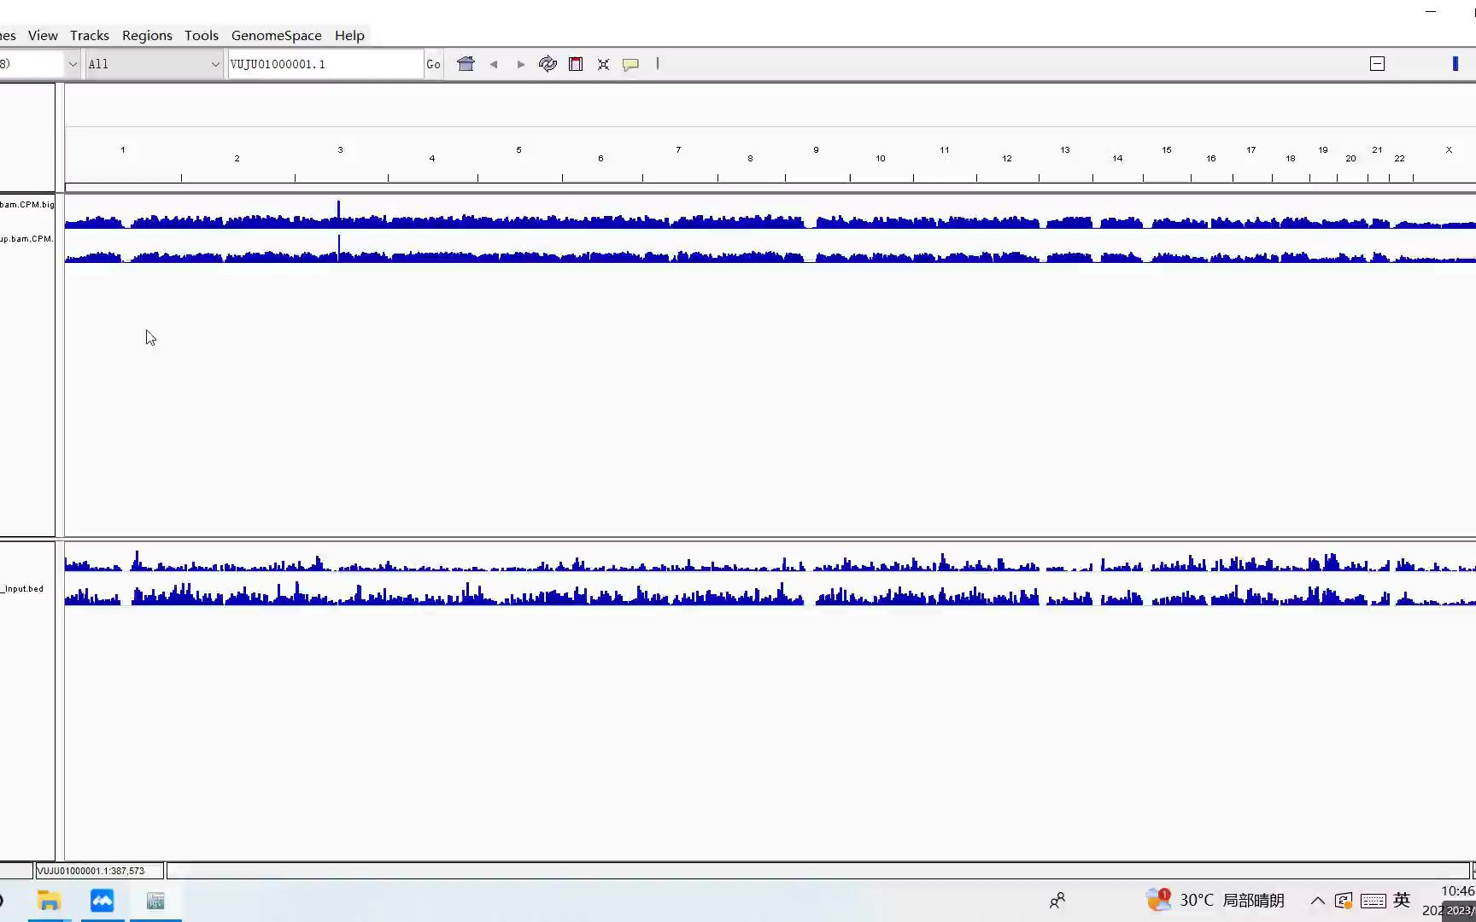Open the Regions menu

pyautogui.click(x=147, y=35)
